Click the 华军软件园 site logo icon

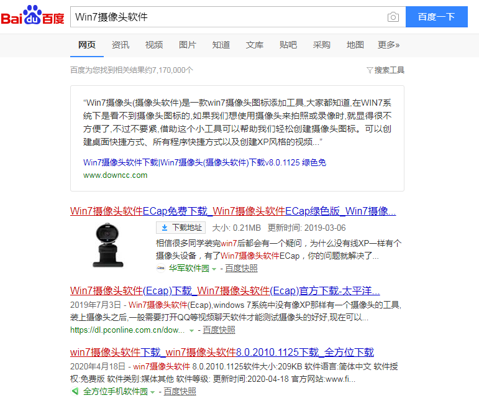click(160, 268)
